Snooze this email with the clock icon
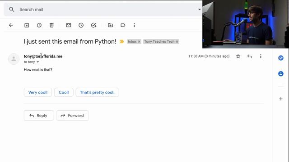The width and height of the screenshot is (289, 162). (x=81, y=25)
